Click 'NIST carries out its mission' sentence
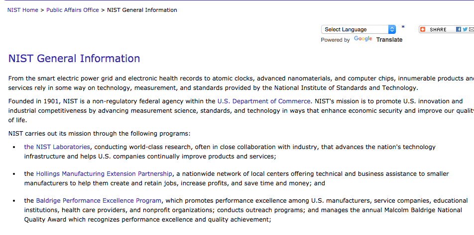This screenshot has width=474, height=235. (100, 133)
